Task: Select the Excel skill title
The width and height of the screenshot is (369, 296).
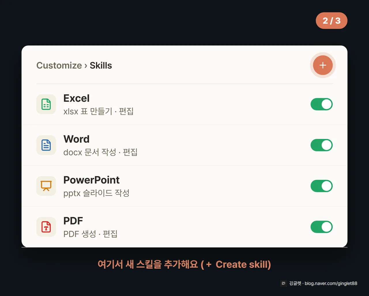Action: coord(76,98)
